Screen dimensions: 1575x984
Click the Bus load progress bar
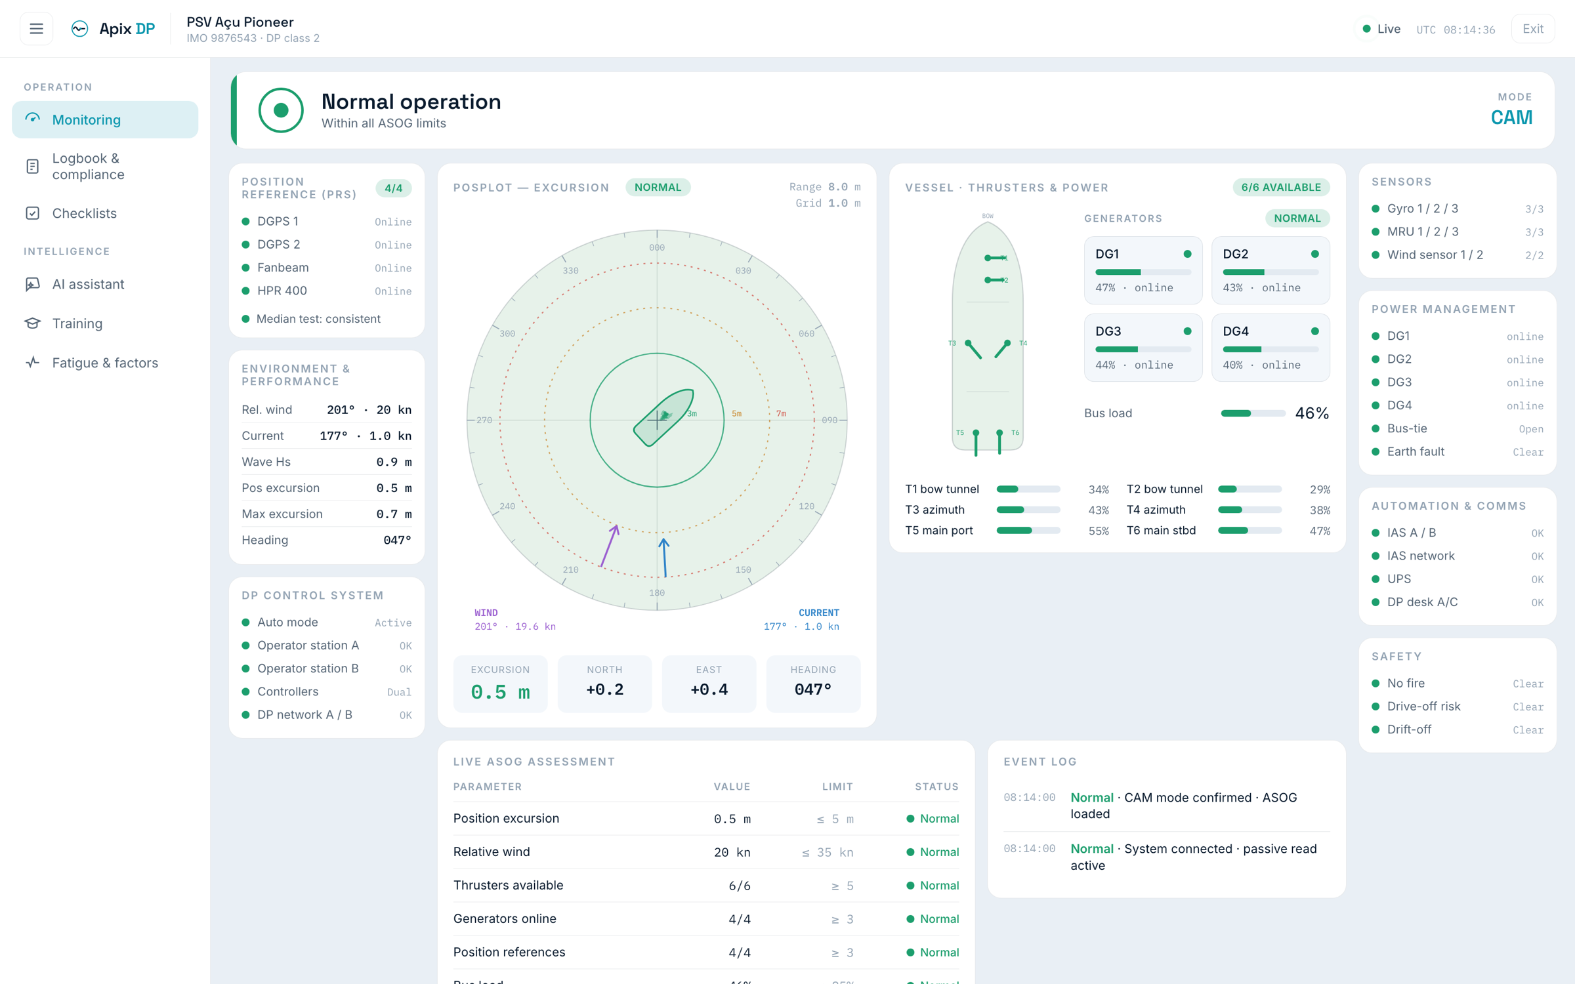[x=1252, y=413]
